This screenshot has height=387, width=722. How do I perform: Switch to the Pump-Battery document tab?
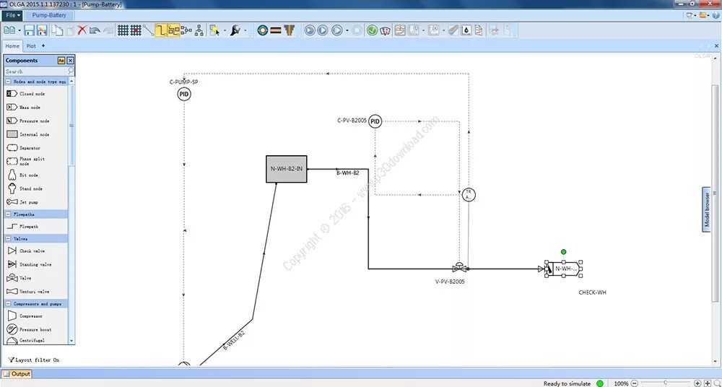coord(49,15)
